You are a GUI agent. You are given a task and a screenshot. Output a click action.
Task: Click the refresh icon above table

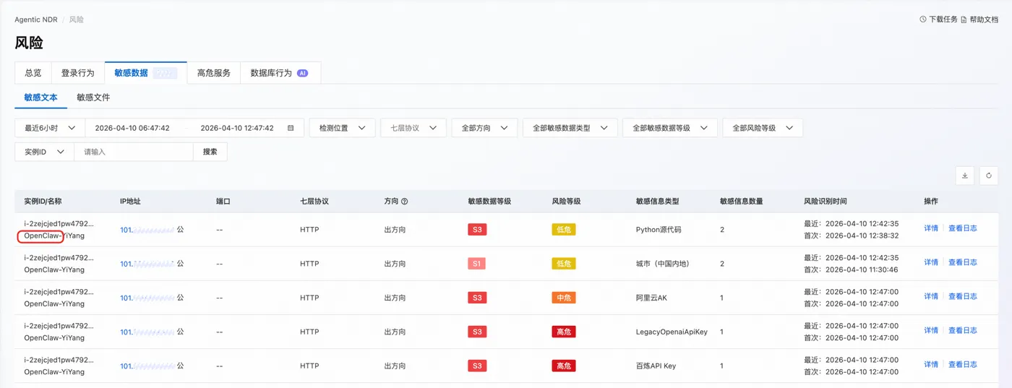988,175
